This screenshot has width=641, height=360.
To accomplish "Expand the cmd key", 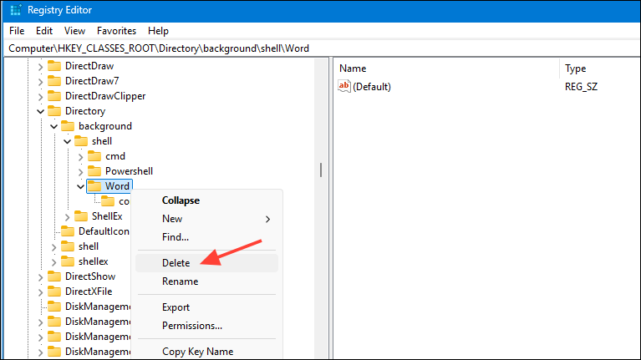I will coord(80,156).
